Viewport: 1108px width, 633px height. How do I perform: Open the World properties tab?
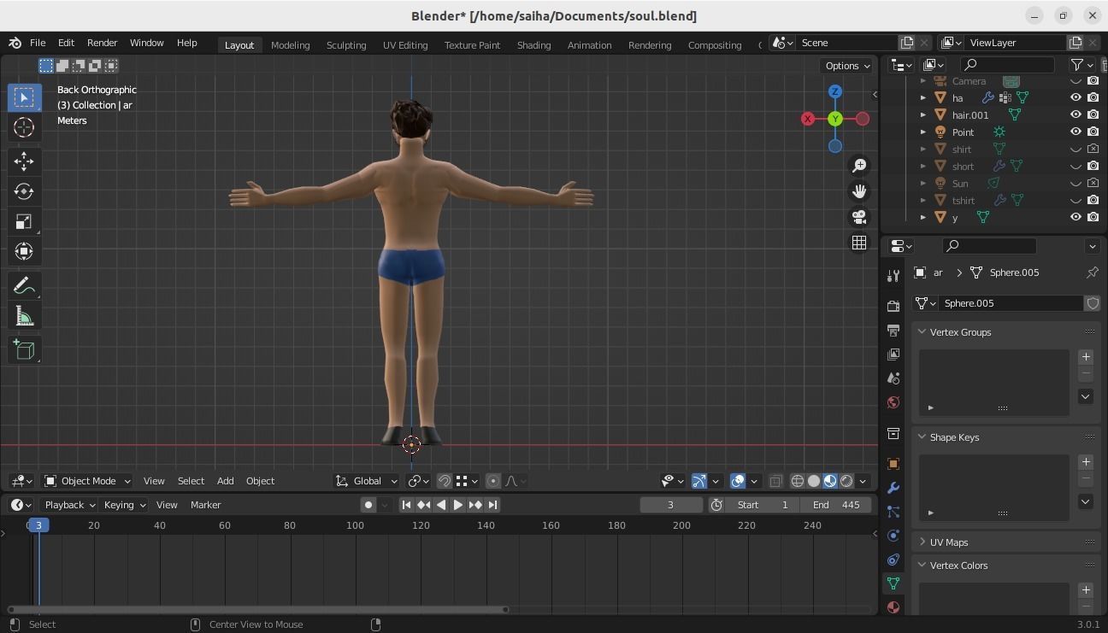[x=893, y=401]
